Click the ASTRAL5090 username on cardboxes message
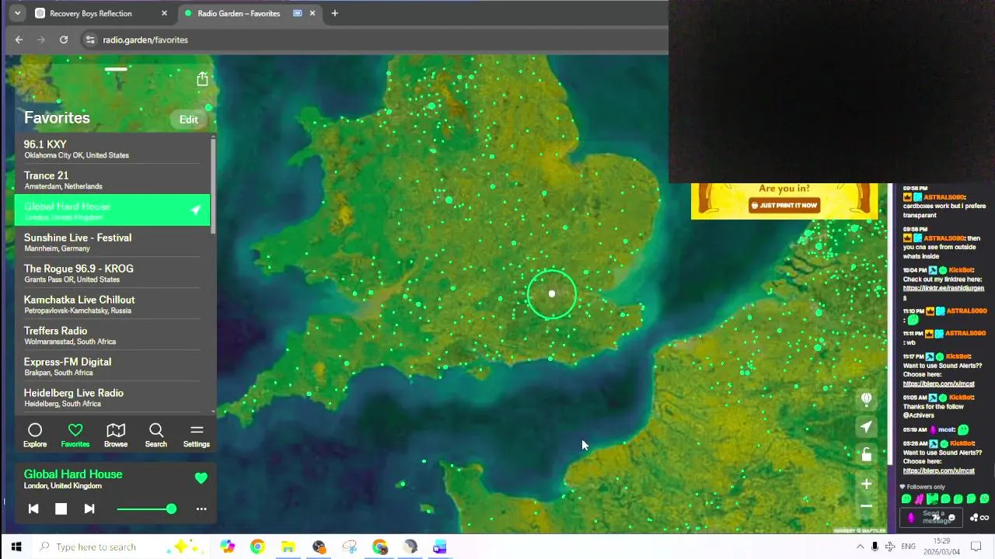The width and height of the screenshot is (995, 559). pyautogui.click(x=944, y=197)
